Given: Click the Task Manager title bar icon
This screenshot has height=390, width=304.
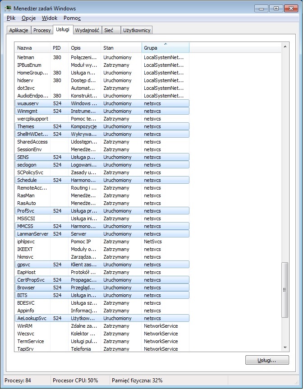Looking at the screenshot, I should (8, 8).
